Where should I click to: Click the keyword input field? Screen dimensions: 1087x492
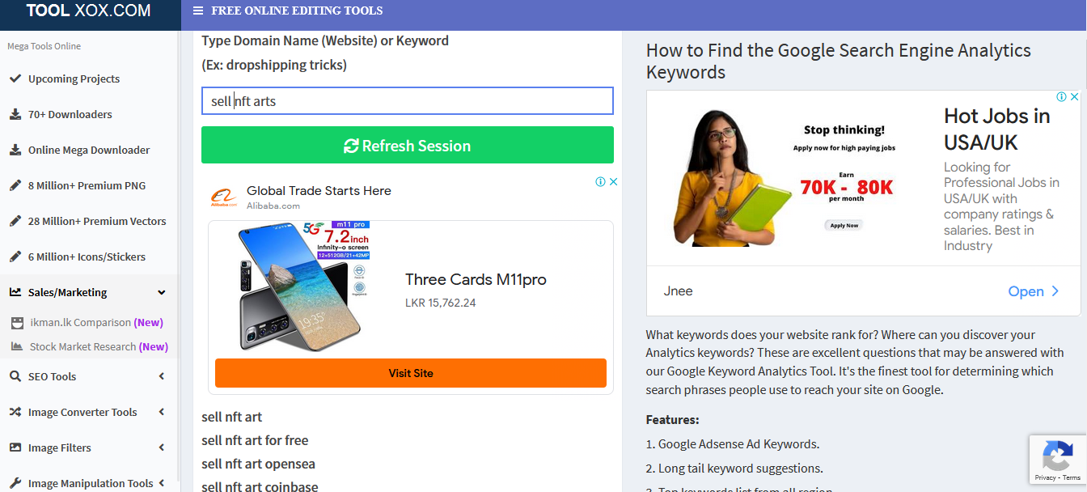(x=408, y=101)
